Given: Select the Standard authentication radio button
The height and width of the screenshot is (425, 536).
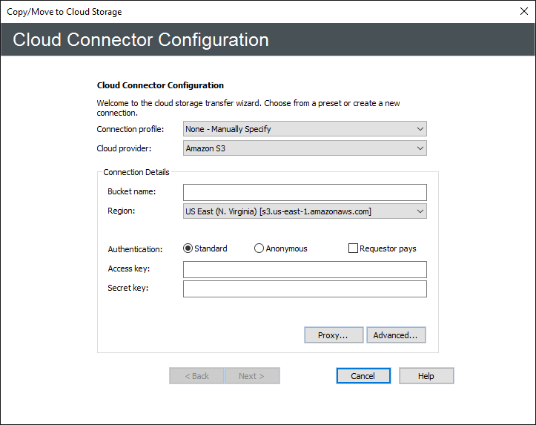Looking at the screenshot, I should pyautogui.click(x=188, y=248).
